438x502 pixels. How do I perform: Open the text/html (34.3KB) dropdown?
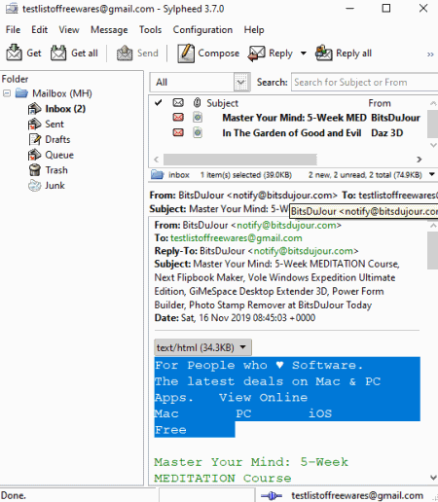202,347
